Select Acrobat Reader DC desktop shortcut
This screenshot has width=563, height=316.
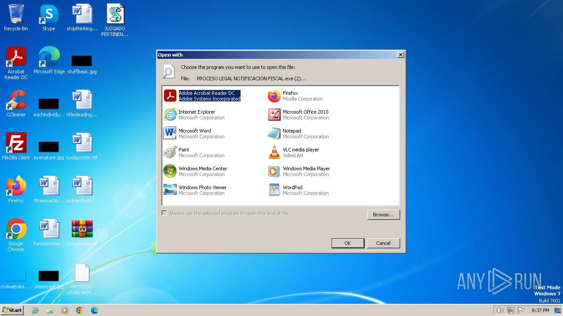click(16, 63)
